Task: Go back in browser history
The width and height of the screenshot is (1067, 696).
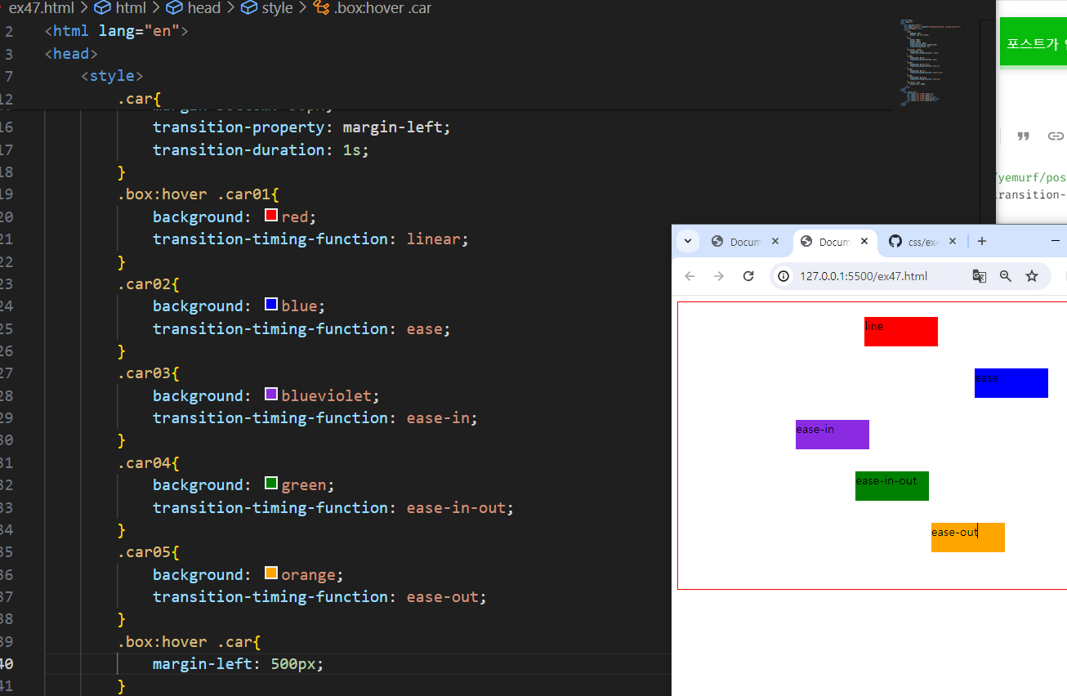Action: [690, 276]
